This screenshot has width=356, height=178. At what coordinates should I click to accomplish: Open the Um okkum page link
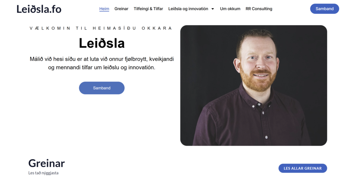(230, 9)
